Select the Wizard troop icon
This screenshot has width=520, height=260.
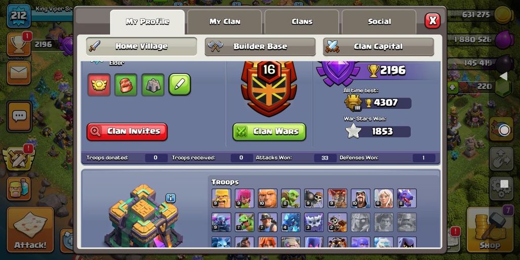tap(361, 198)
